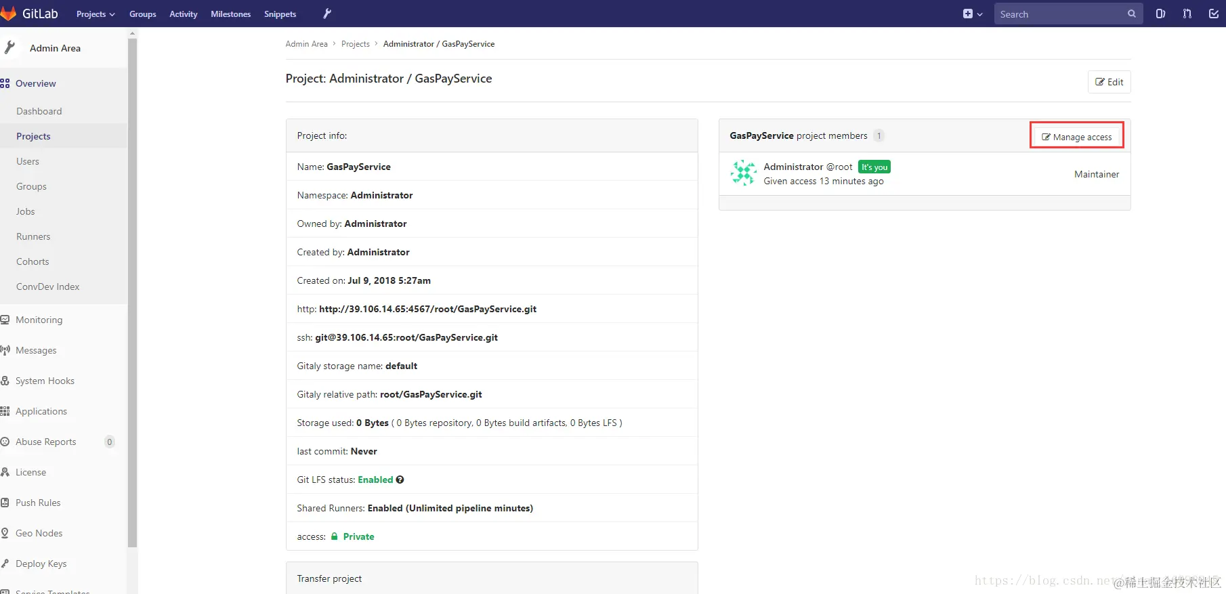Open the Messages section label
The width and height of the screenshot is (1226, 594).
(37, 350)
